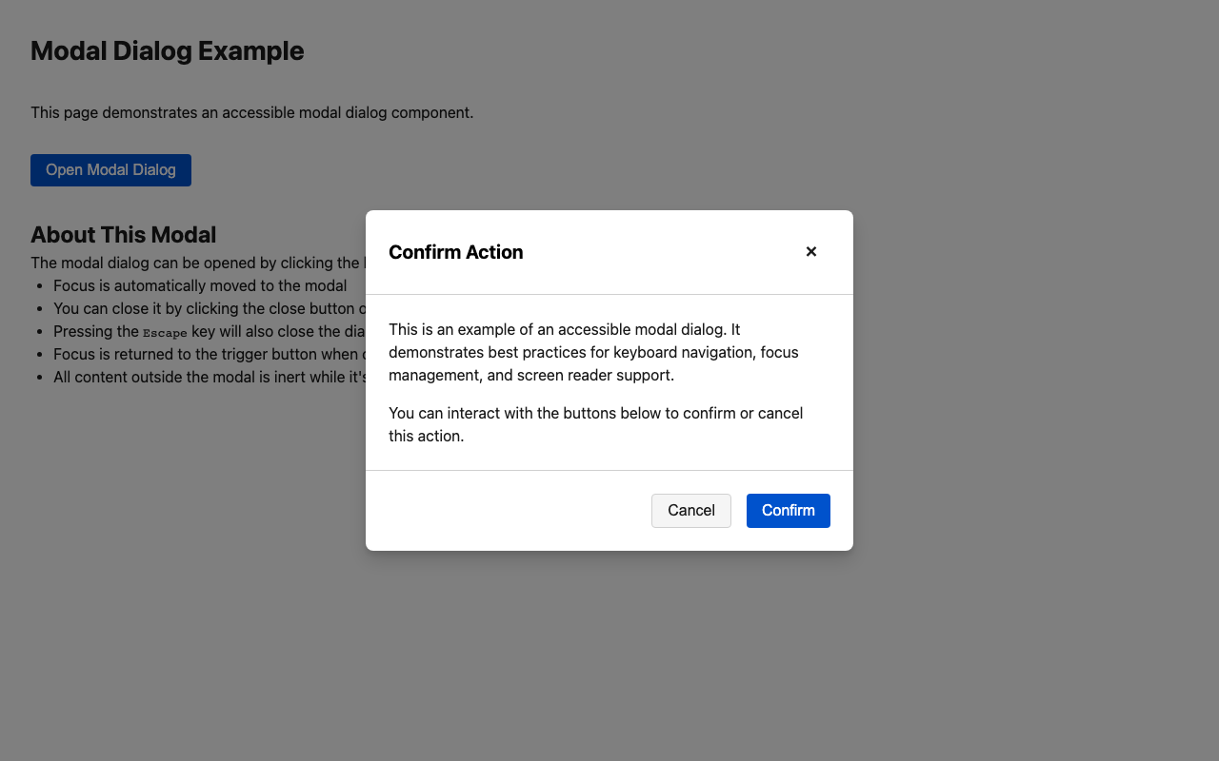Reopen the modal via the trigger button

[x=110, y=169]
